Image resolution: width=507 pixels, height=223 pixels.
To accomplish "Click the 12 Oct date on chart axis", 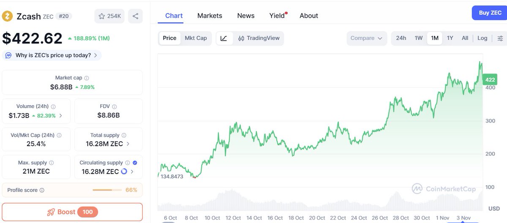I will [x=233, y=218].
